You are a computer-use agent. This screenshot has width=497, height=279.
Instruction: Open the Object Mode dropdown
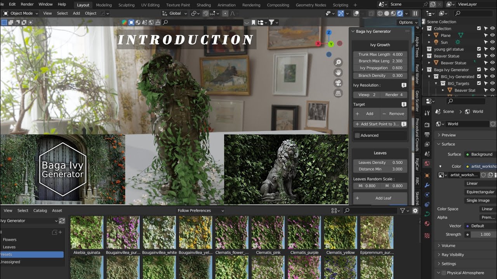(21, 13)
